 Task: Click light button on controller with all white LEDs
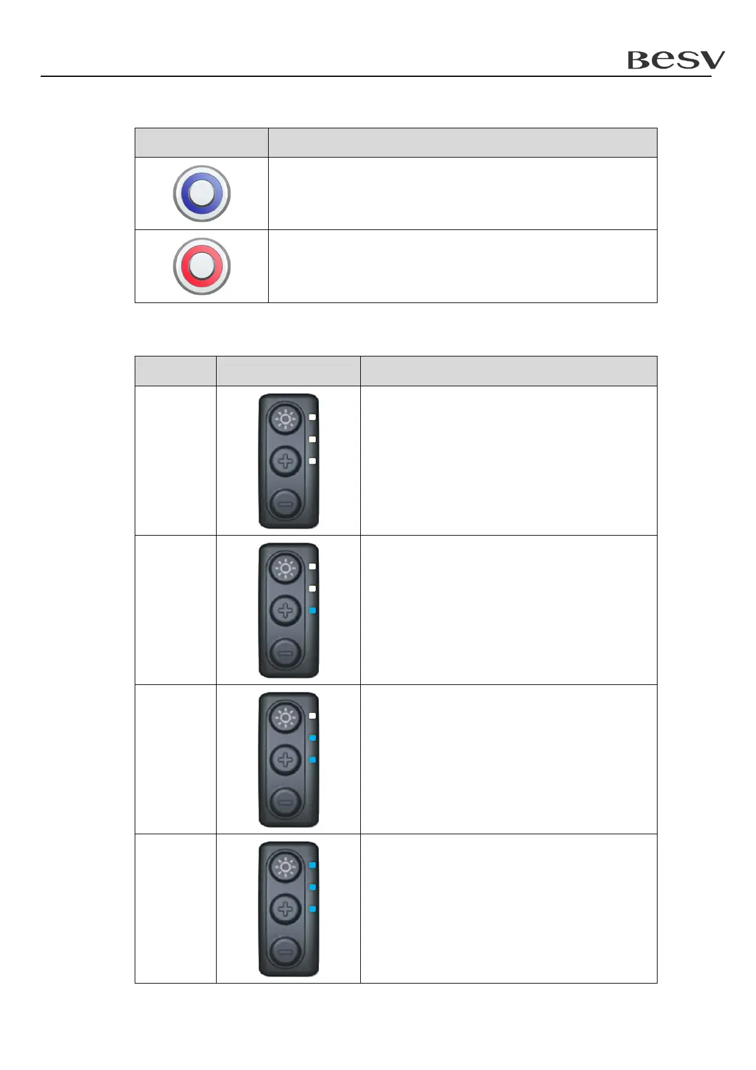point(285,420)
